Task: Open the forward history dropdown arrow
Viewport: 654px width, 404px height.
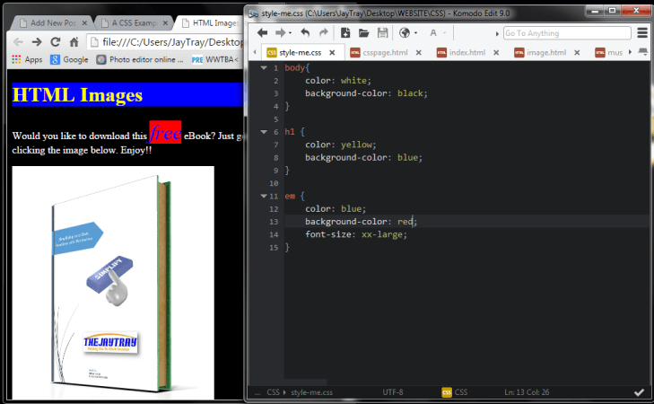Action: point(290,33)
